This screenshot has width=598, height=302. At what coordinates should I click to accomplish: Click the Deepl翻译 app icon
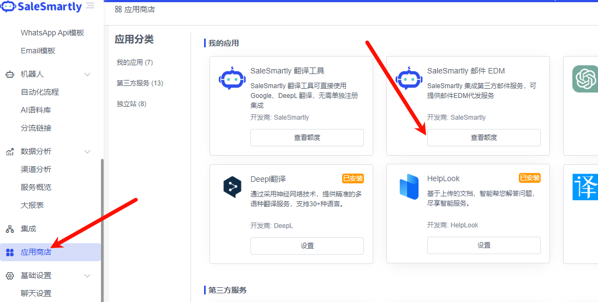pyautogui.click(x=232, y=187)
